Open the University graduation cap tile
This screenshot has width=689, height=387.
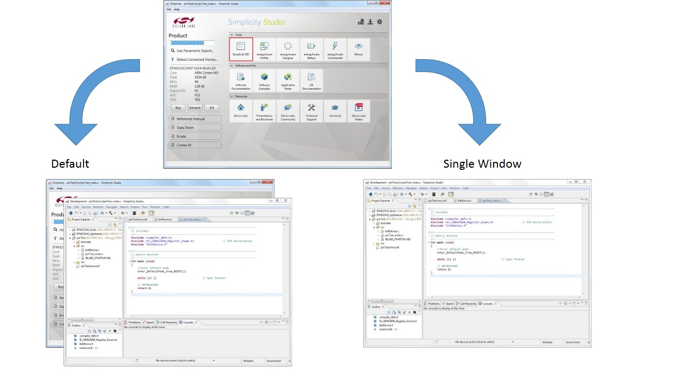tap(335, 111)
